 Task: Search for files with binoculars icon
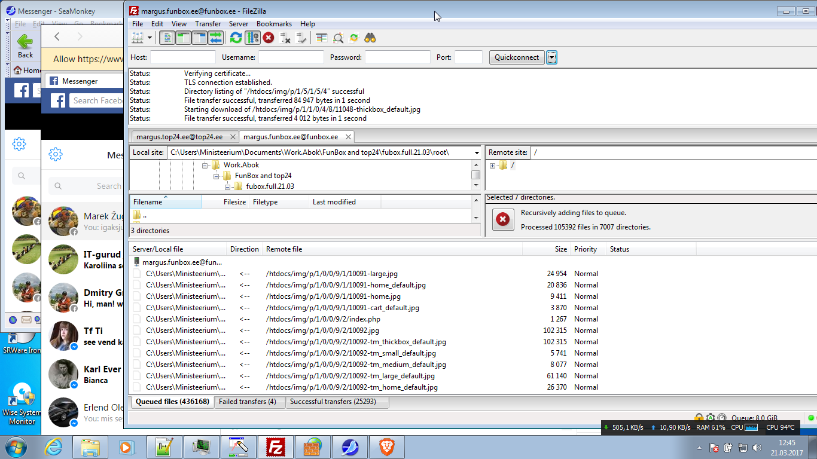(x=370, y=38)
